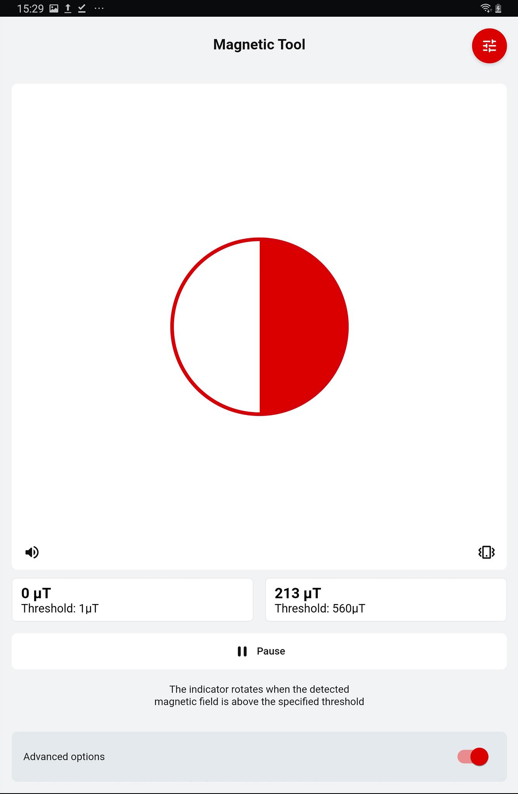Edit the Threshold: 1µT value

[x=60, y=609]
